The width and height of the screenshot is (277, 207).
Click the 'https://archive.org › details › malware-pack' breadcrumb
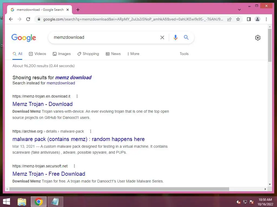click(x=48, y=131)
